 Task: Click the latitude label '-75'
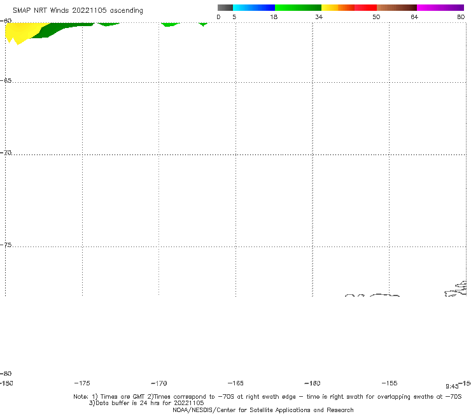point(6,245)
